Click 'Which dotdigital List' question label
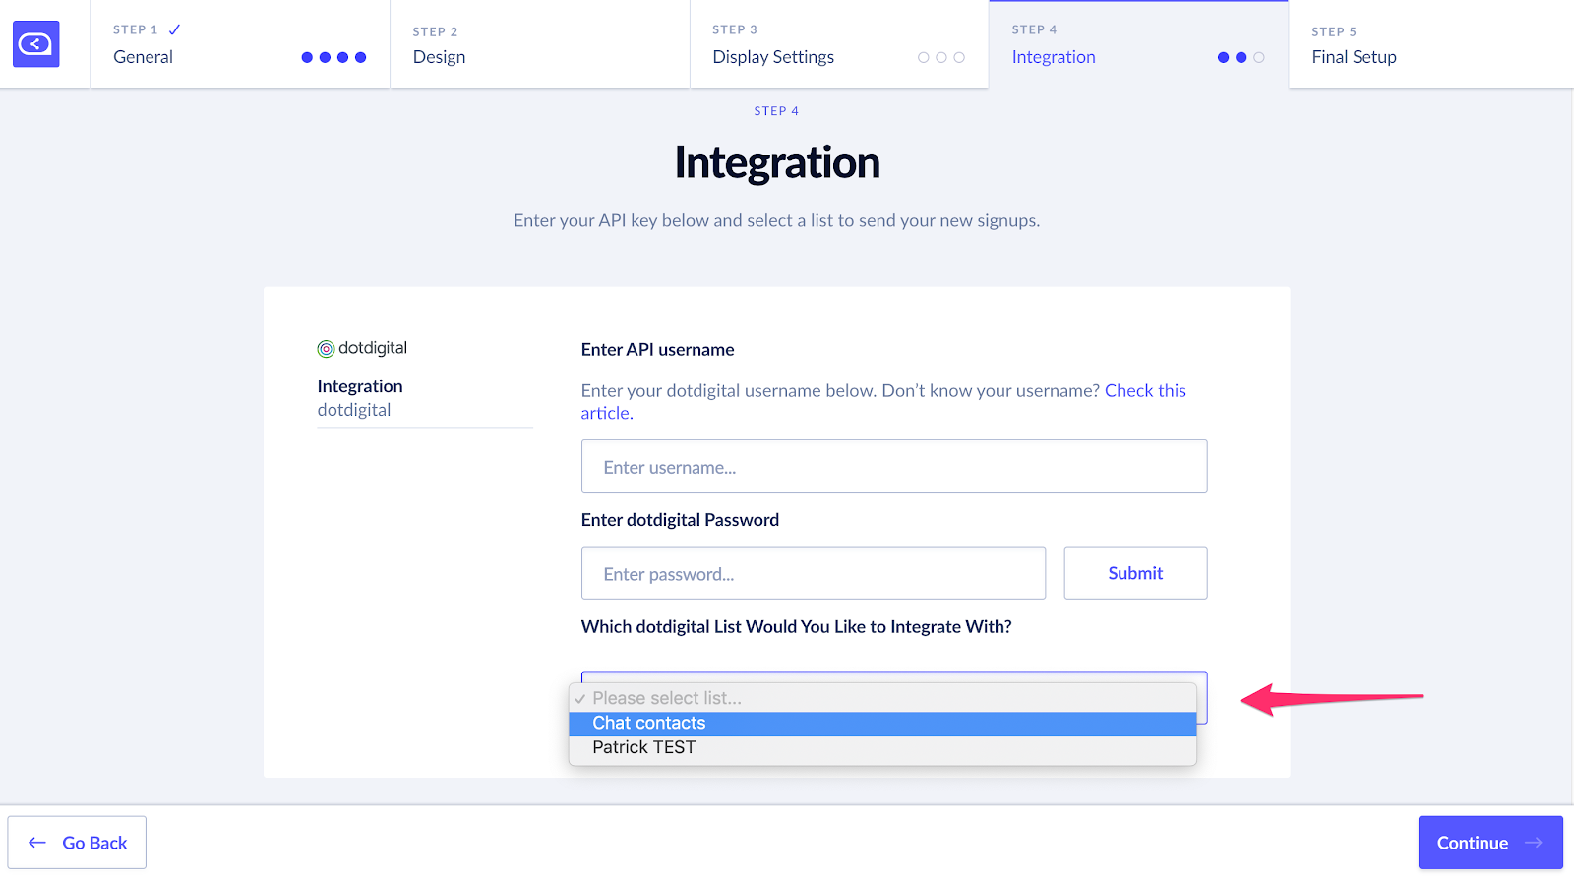 click(796, 627)
